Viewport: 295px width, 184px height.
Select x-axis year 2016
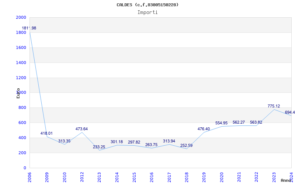coord(152,177)
